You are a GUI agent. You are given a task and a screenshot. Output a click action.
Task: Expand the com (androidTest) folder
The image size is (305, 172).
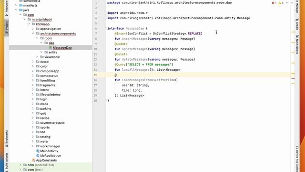pyautogui.click(x=20, y=165)
